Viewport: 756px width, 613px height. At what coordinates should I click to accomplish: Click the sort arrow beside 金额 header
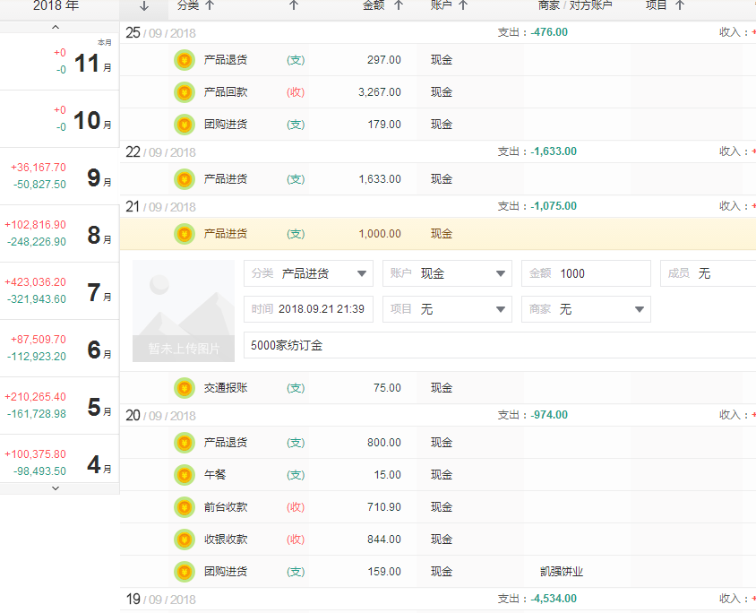coord(399,5)
